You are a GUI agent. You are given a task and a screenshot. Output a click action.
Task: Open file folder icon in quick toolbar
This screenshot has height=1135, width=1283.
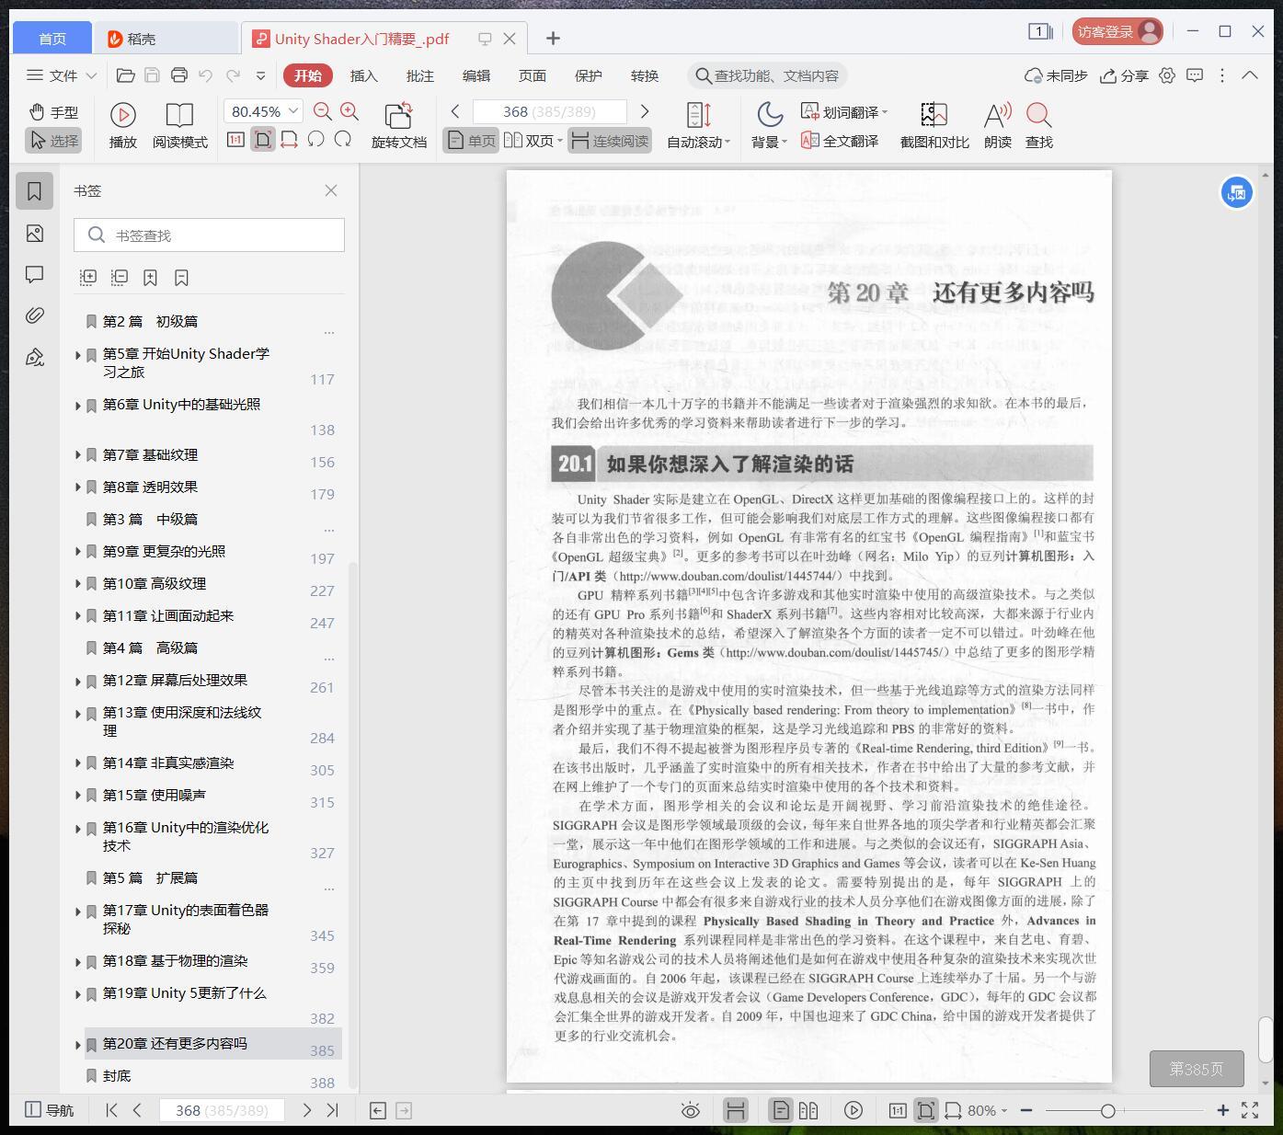[125, 75]
